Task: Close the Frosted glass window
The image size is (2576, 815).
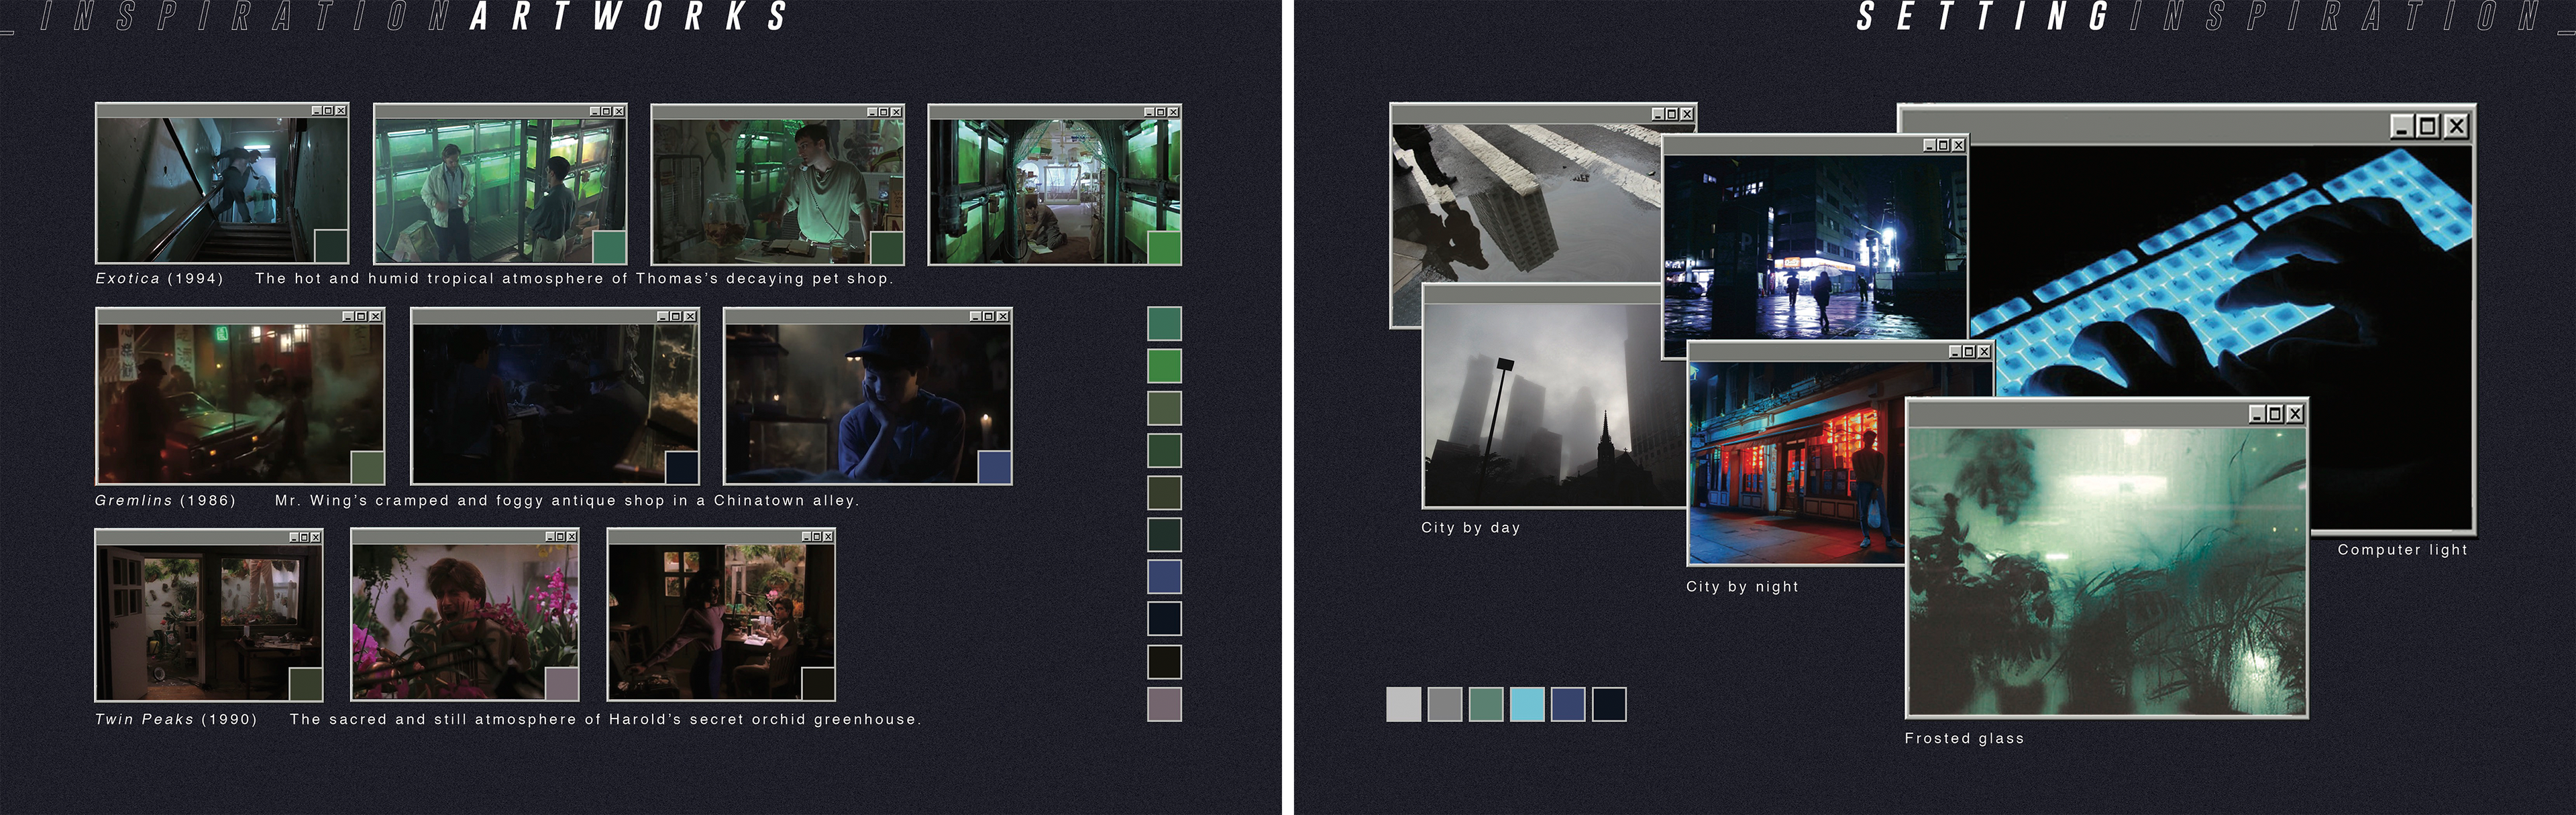Action: pyautogui.click(x=2295, y=414)
